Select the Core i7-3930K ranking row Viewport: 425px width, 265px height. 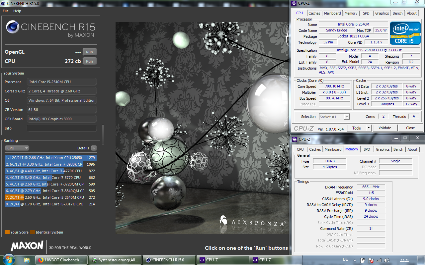click(50, 164)
